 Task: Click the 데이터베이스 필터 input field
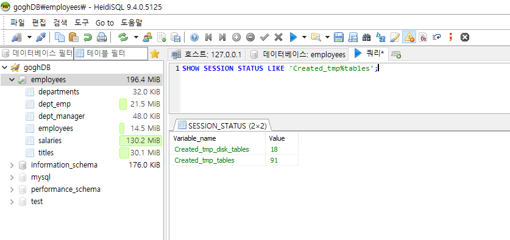pyautogui.click(x=37, y=54)
